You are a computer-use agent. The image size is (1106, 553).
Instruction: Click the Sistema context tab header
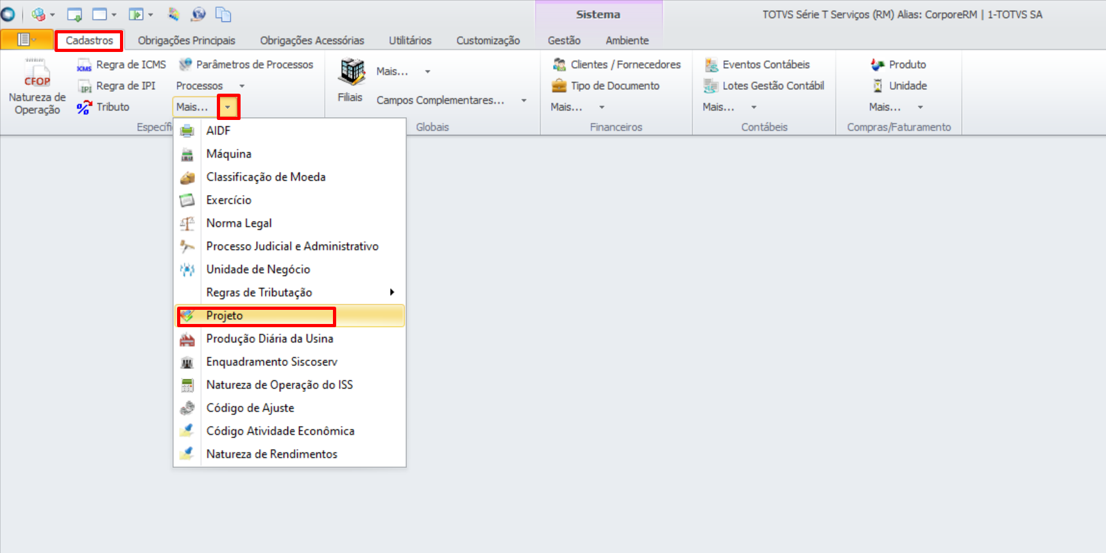[599, 14]
